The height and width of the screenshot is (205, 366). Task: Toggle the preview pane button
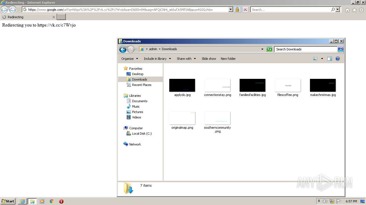(x=330, y=59)
